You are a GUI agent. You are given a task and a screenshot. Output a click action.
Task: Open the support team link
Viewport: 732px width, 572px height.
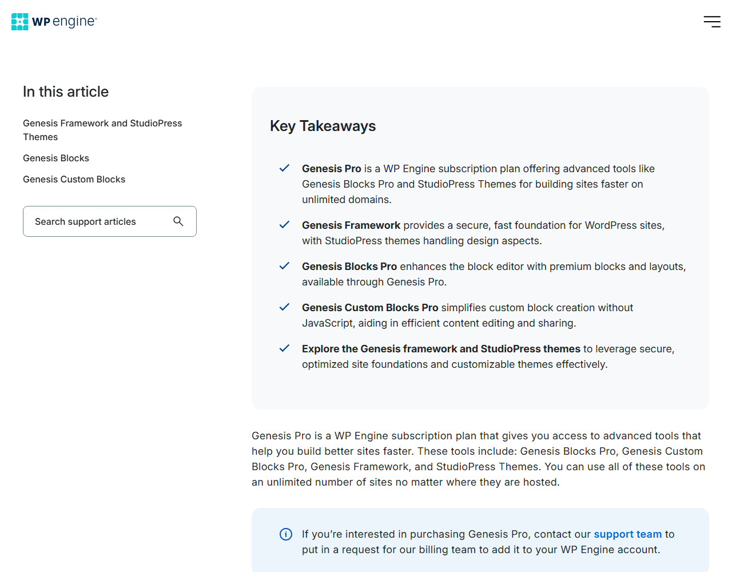(628, 534)
